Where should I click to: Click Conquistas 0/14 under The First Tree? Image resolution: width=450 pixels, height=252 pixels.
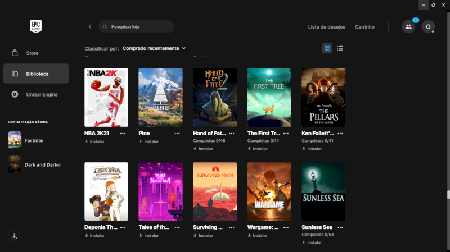[263, 141]
